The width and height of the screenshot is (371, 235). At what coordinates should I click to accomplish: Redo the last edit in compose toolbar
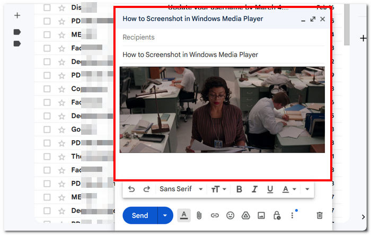pyautogui.click(x=147, y=189)
